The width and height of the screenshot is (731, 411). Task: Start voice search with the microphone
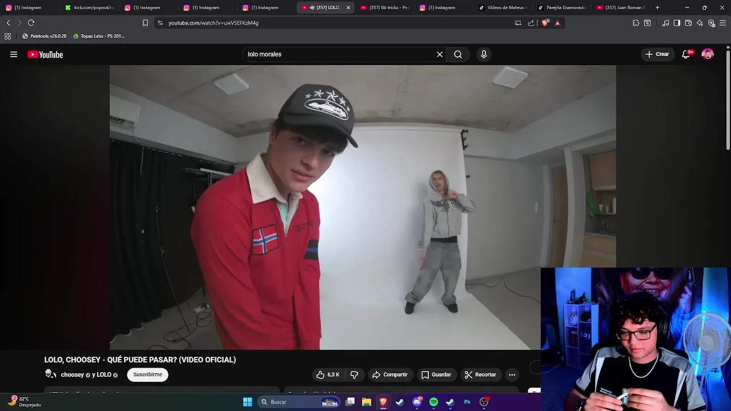pyautogui.click(x=484, y=54)
